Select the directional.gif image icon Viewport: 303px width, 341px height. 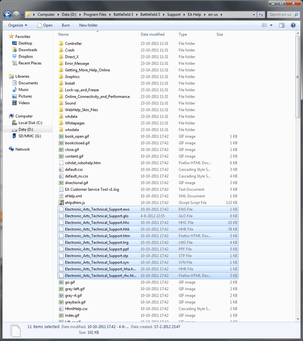pyautogui.click(x=61, y=183)
